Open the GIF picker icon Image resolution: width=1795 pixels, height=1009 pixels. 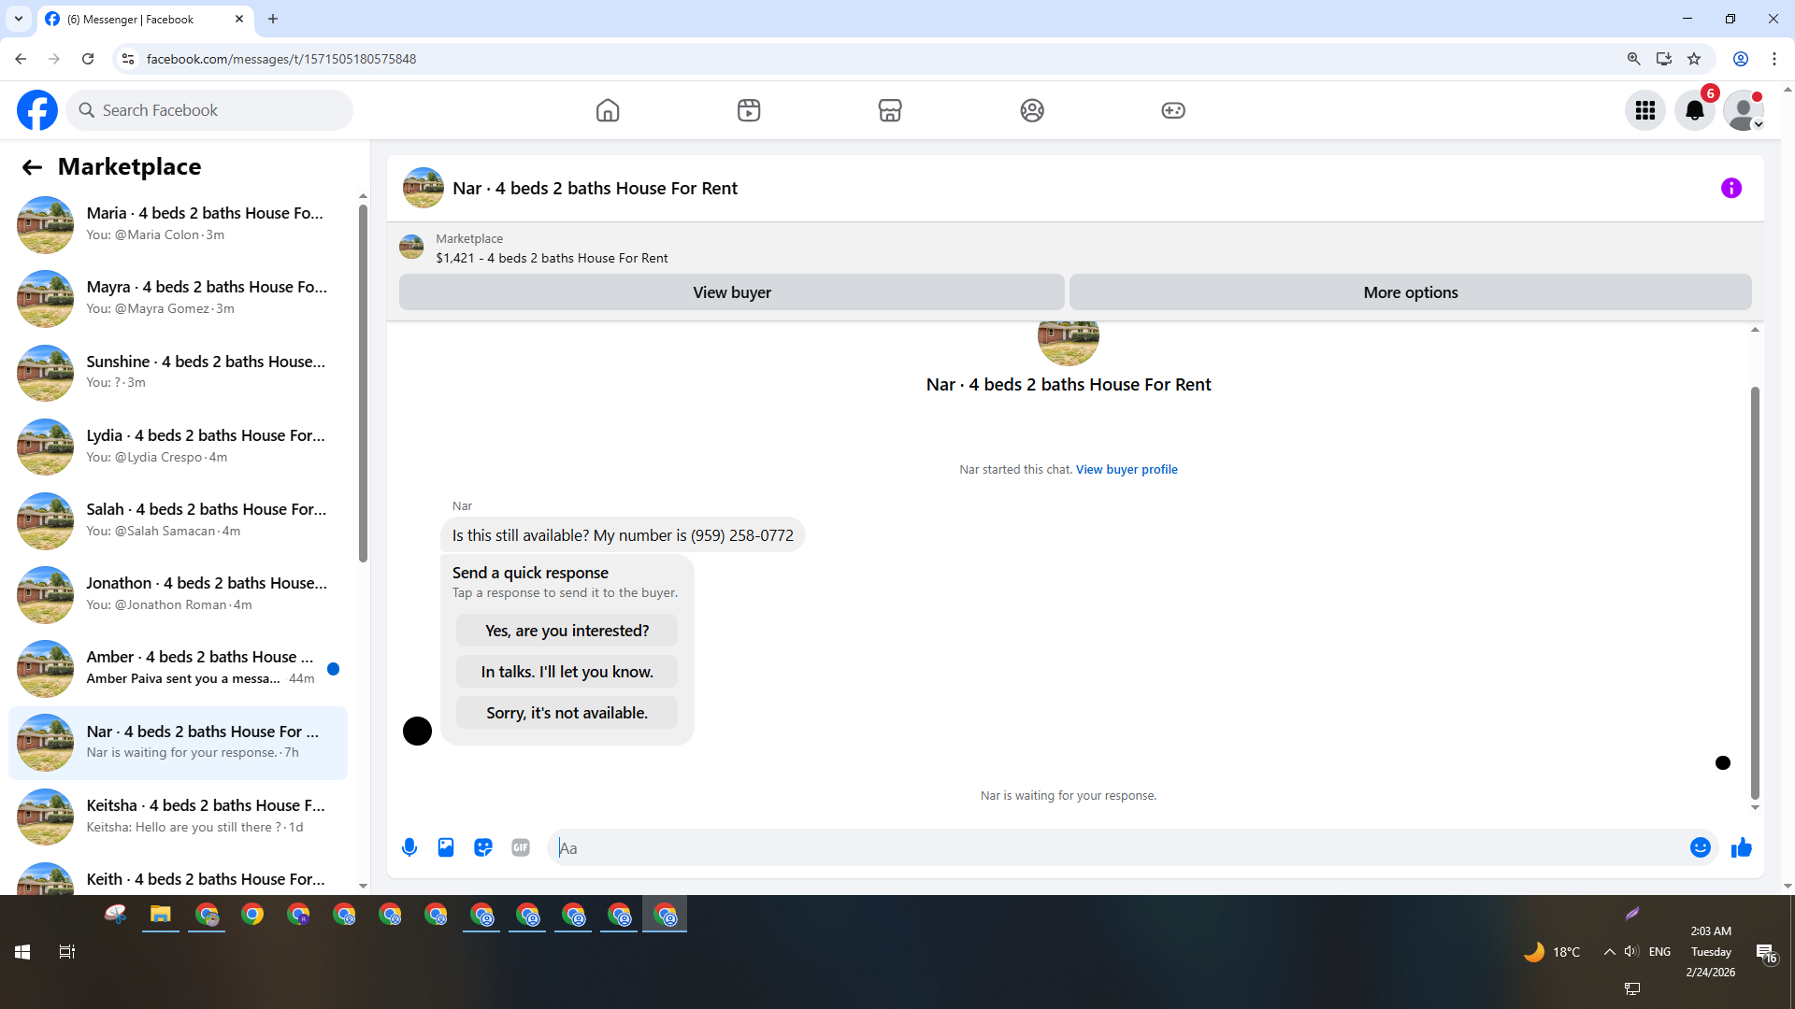(521, 847)
